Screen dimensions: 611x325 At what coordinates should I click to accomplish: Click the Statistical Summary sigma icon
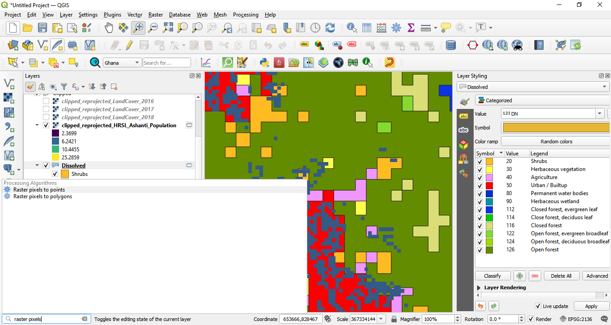point(411,28)
